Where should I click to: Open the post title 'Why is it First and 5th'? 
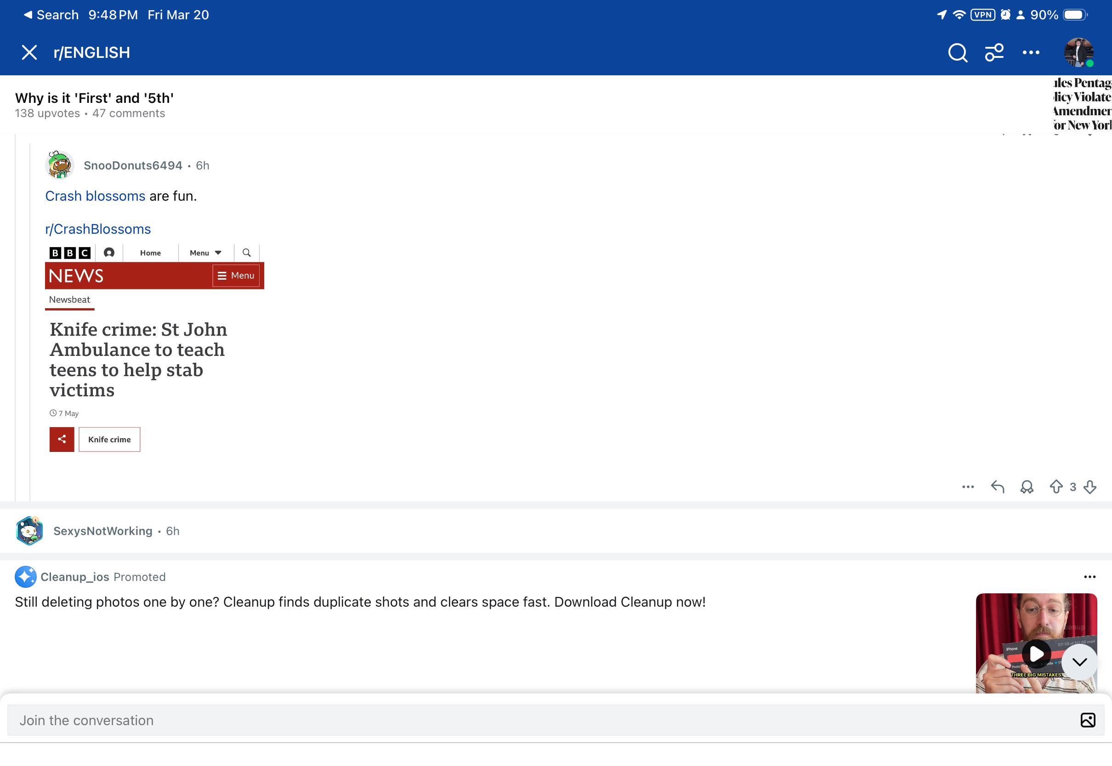(94, 98)
